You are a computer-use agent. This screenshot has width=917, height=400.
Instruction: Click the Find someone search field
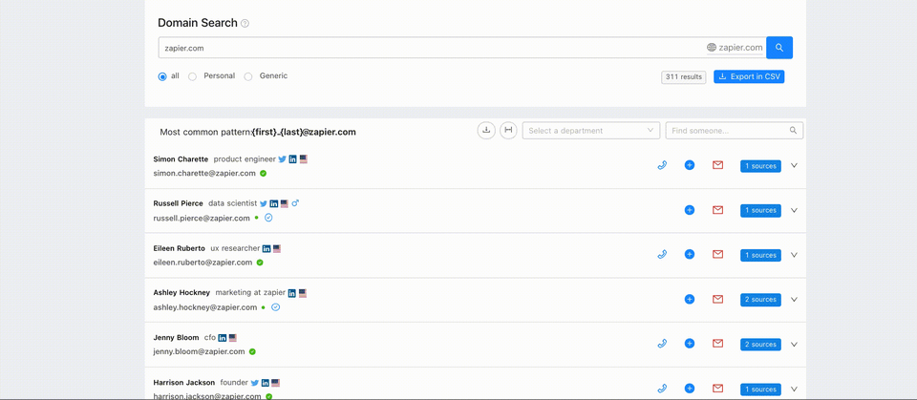pyautogui.click(x=734, y=131)
